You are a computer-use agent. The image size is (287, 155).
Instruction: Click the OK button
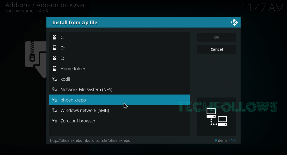[217, 37]
